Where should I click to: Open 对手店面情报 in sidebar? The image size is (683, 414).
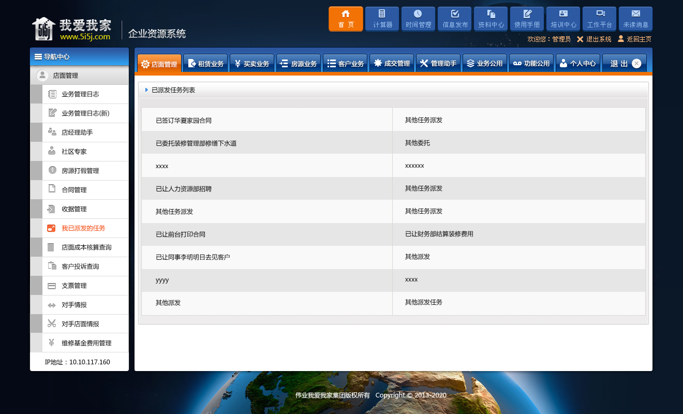click(x=79, y=324)
